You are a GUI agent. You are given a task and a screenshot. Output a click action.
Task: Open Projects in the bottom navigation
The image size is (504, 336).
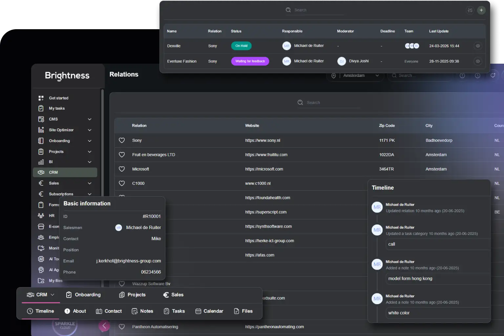[132, 295]
